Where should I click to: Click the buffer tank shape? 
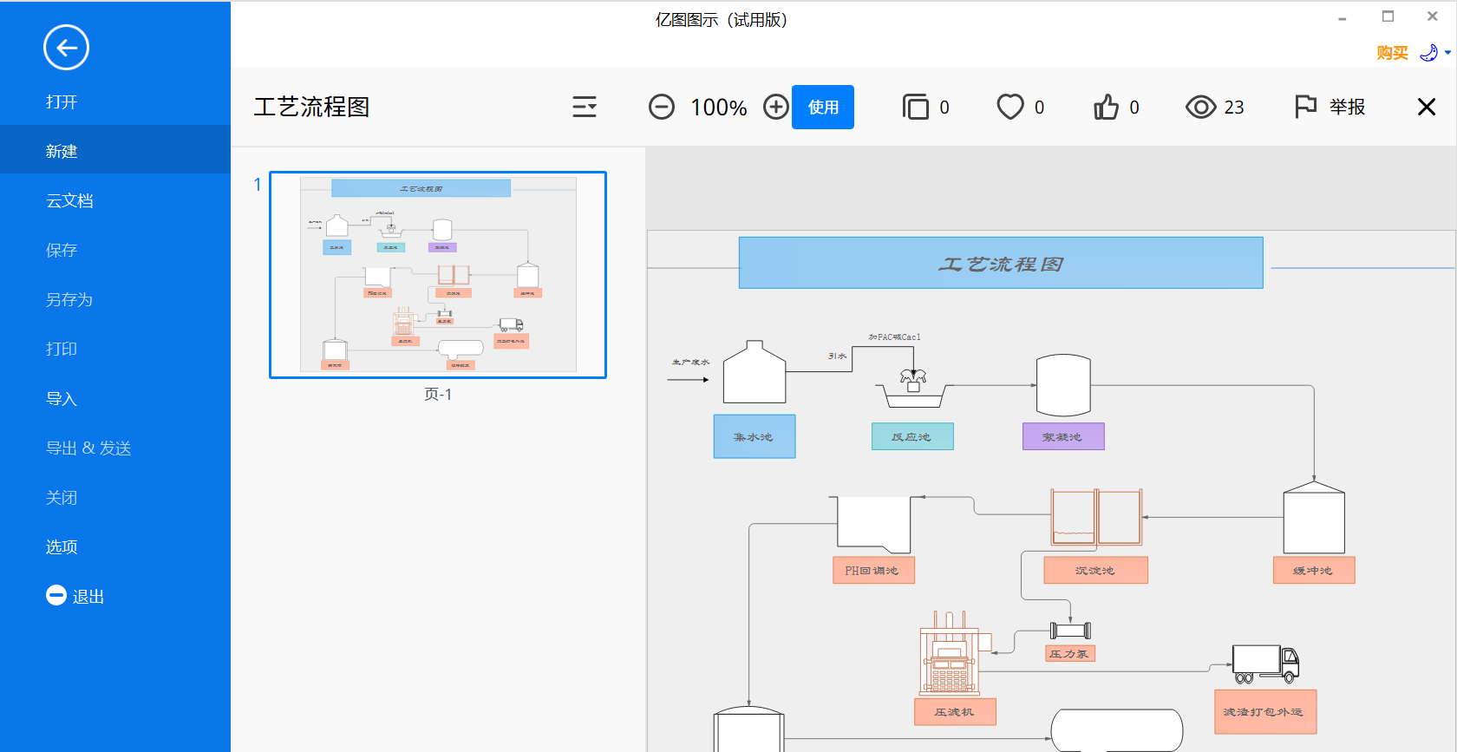1314,518
